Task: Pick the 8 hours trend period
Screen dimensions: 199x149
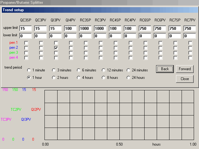Action: [104, 78]
